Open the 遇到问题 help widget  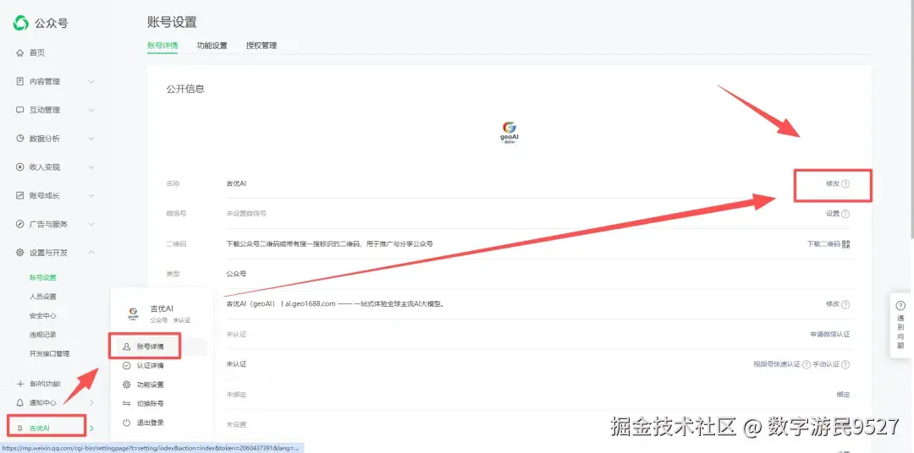pyautogui.click(x=900, y=325)
